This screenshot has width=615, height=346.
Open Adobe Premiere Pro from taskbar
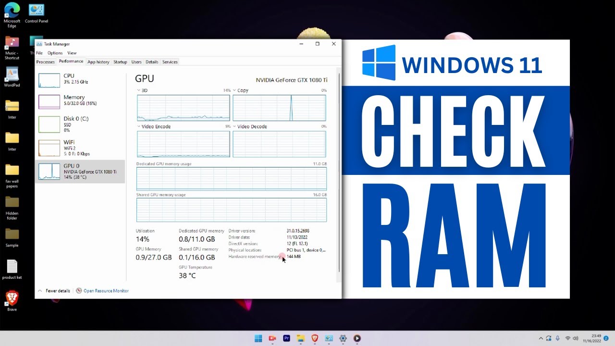pyautogui.click(x=287, y=338)
